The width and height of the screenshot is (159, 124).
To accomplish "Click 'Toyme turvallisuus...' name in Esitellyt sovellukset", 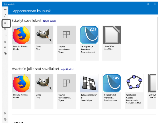I will pyautogui.click(x=65, y=48).
